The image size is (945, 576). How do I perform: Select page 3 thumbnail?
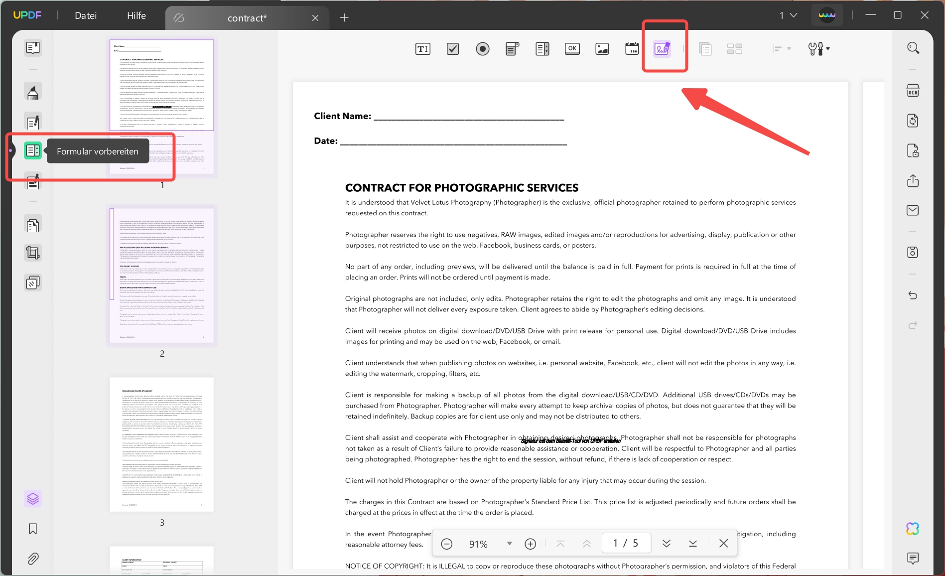point(162,444)
